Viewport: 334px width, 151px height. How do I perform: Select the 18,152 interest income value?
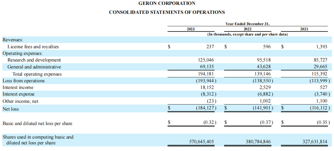coord(207,87)
